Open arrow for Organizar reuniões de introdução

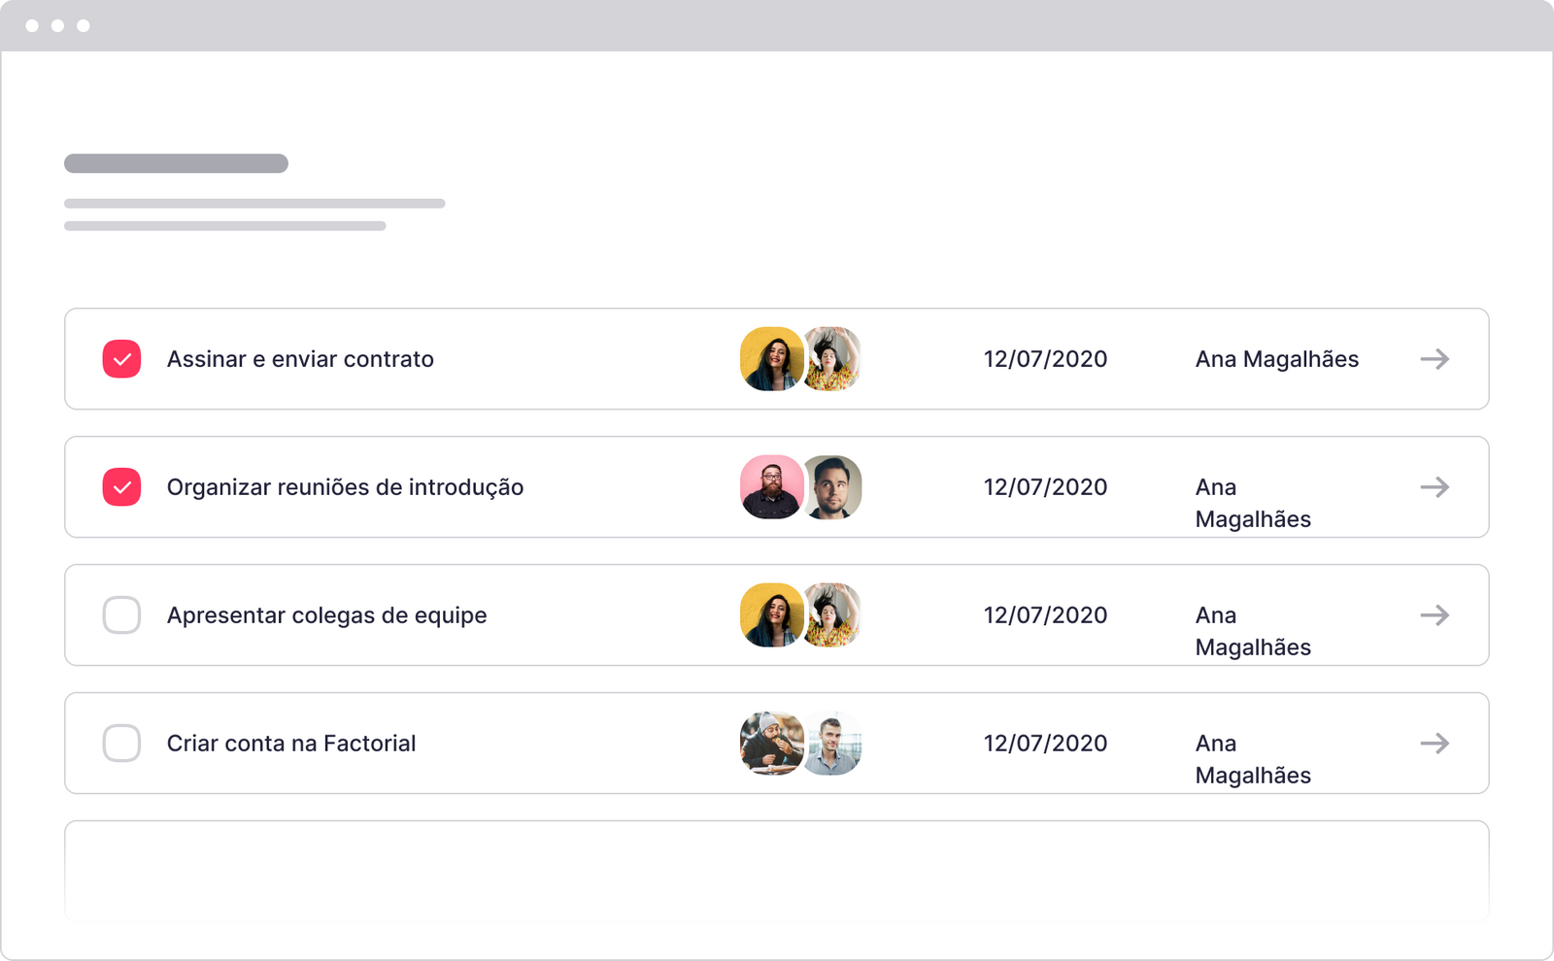point(1435,487)
